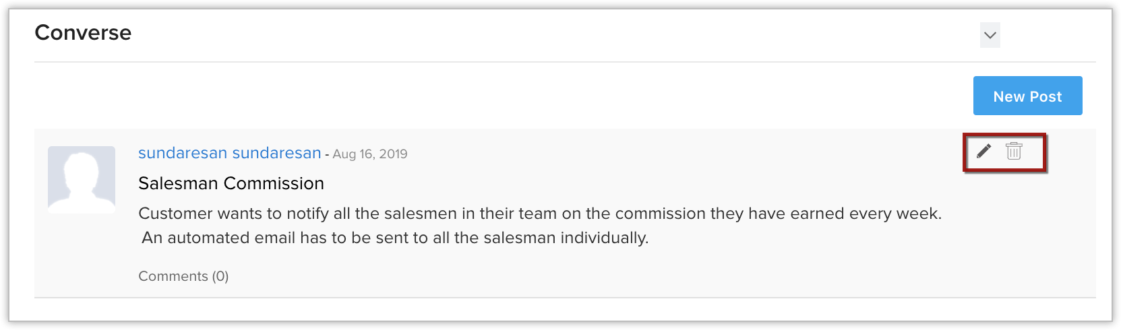Viewport: 1121px width, 330px height.
Task: Delete the Salesman Commission post via trash icon
Action: [1014, 151]
